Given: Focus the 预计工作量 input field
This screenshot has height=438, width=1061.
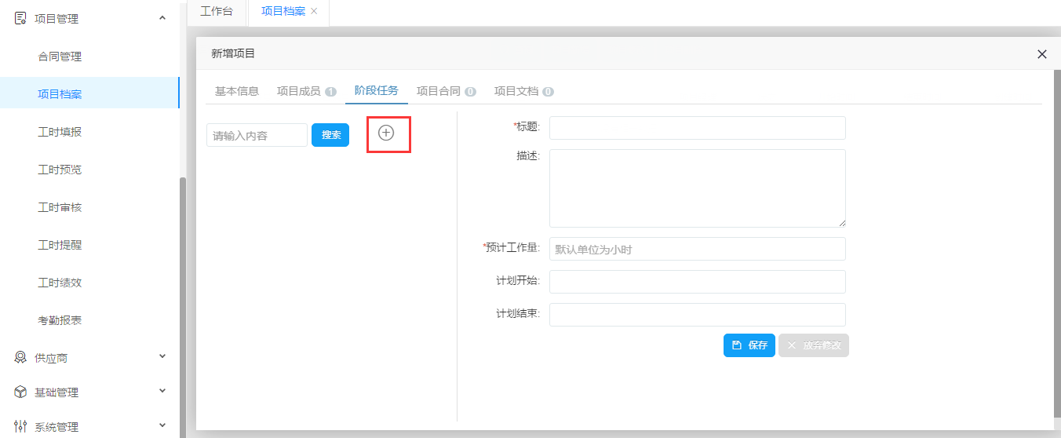Looking at the screenshot, I should [x=697, y=249].
